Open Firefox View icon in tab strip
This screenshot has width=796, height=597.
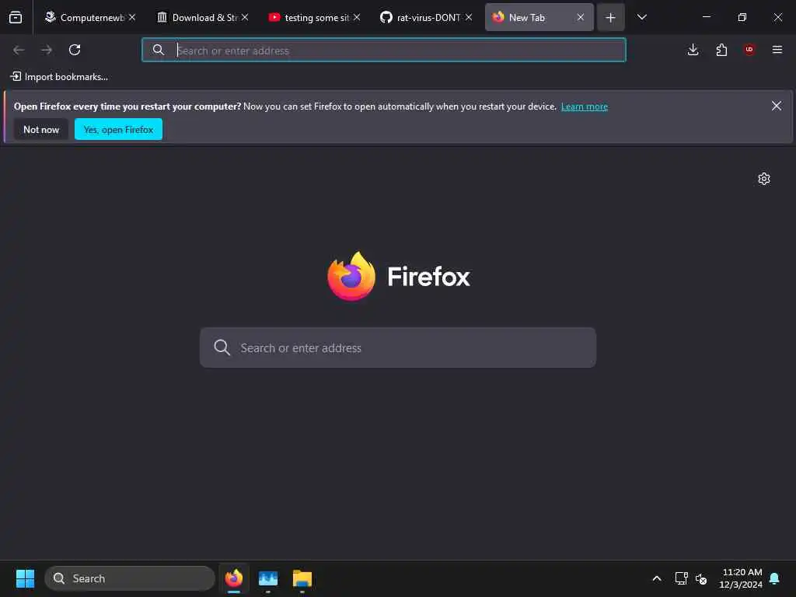click(x=16, y=17)
